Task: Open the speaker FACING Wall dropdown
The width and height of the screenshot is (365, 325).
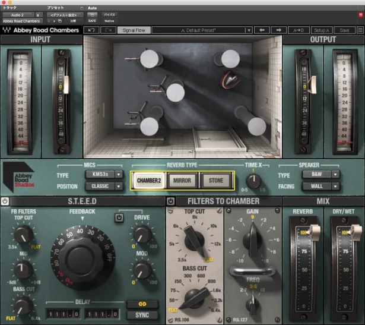Action: point(320,186)
